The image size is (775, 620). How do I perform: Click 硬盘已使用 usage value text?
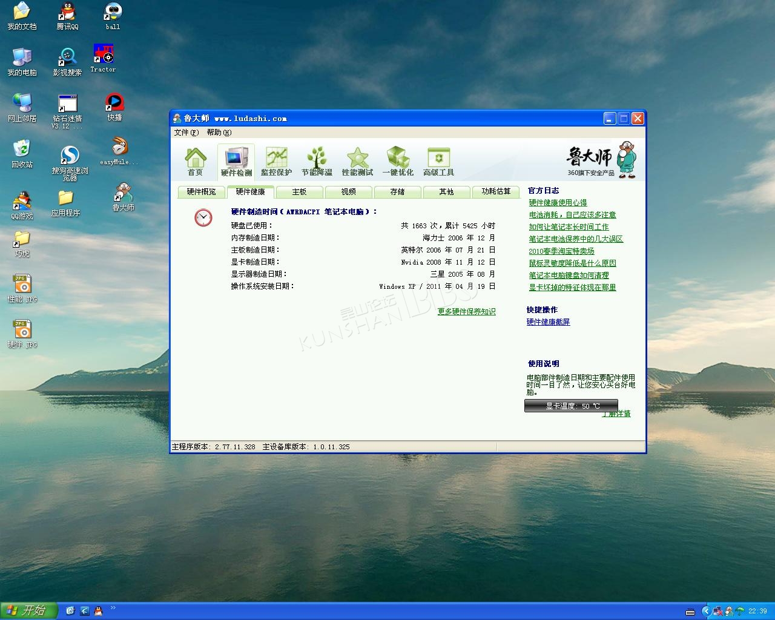[x=447, y=226]
